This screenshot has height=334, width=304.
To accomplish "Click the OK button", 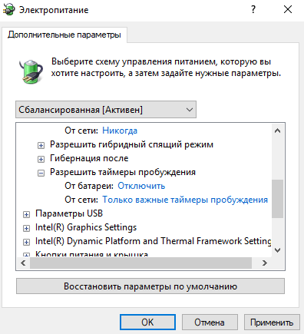I will click(147, 322).
